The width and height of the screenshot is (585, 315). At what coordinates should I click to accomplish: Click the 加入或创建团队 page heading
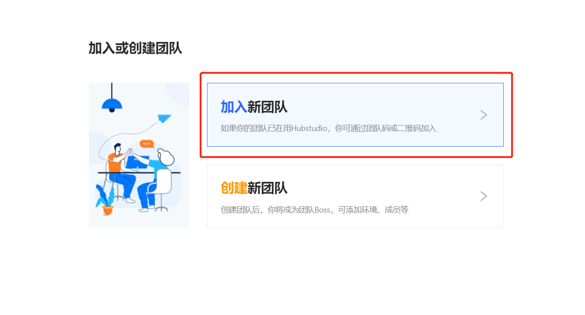pyautogui.click(x=135, y=48)
